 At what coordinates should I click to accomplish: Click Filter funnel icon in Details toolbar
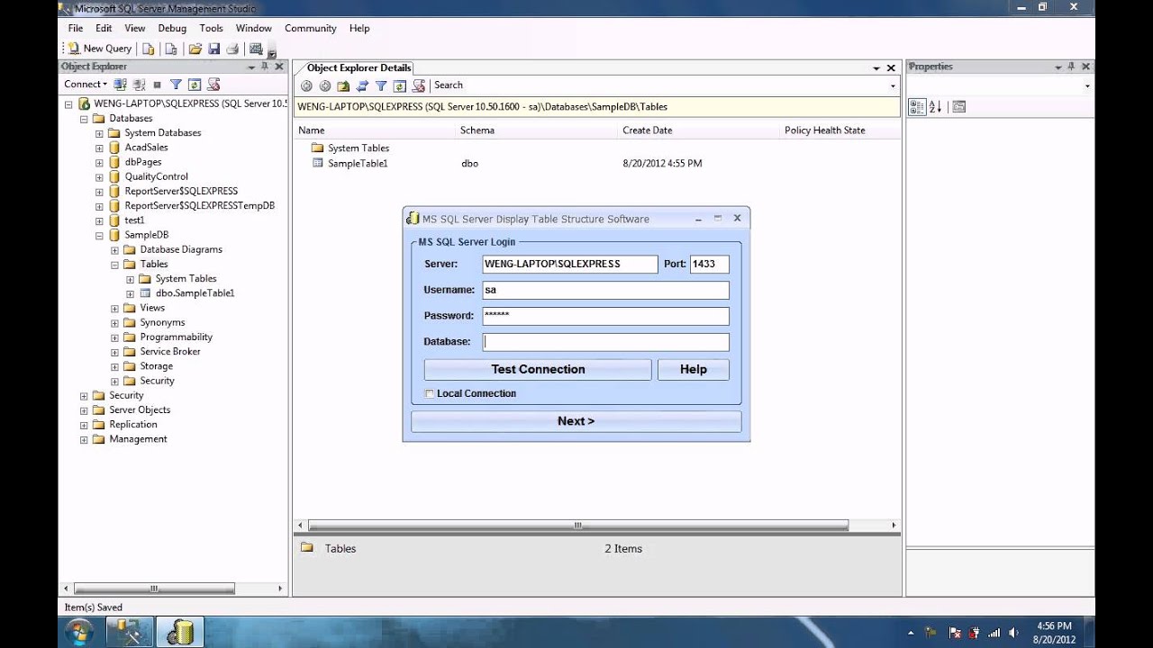[x=381, y=85]
